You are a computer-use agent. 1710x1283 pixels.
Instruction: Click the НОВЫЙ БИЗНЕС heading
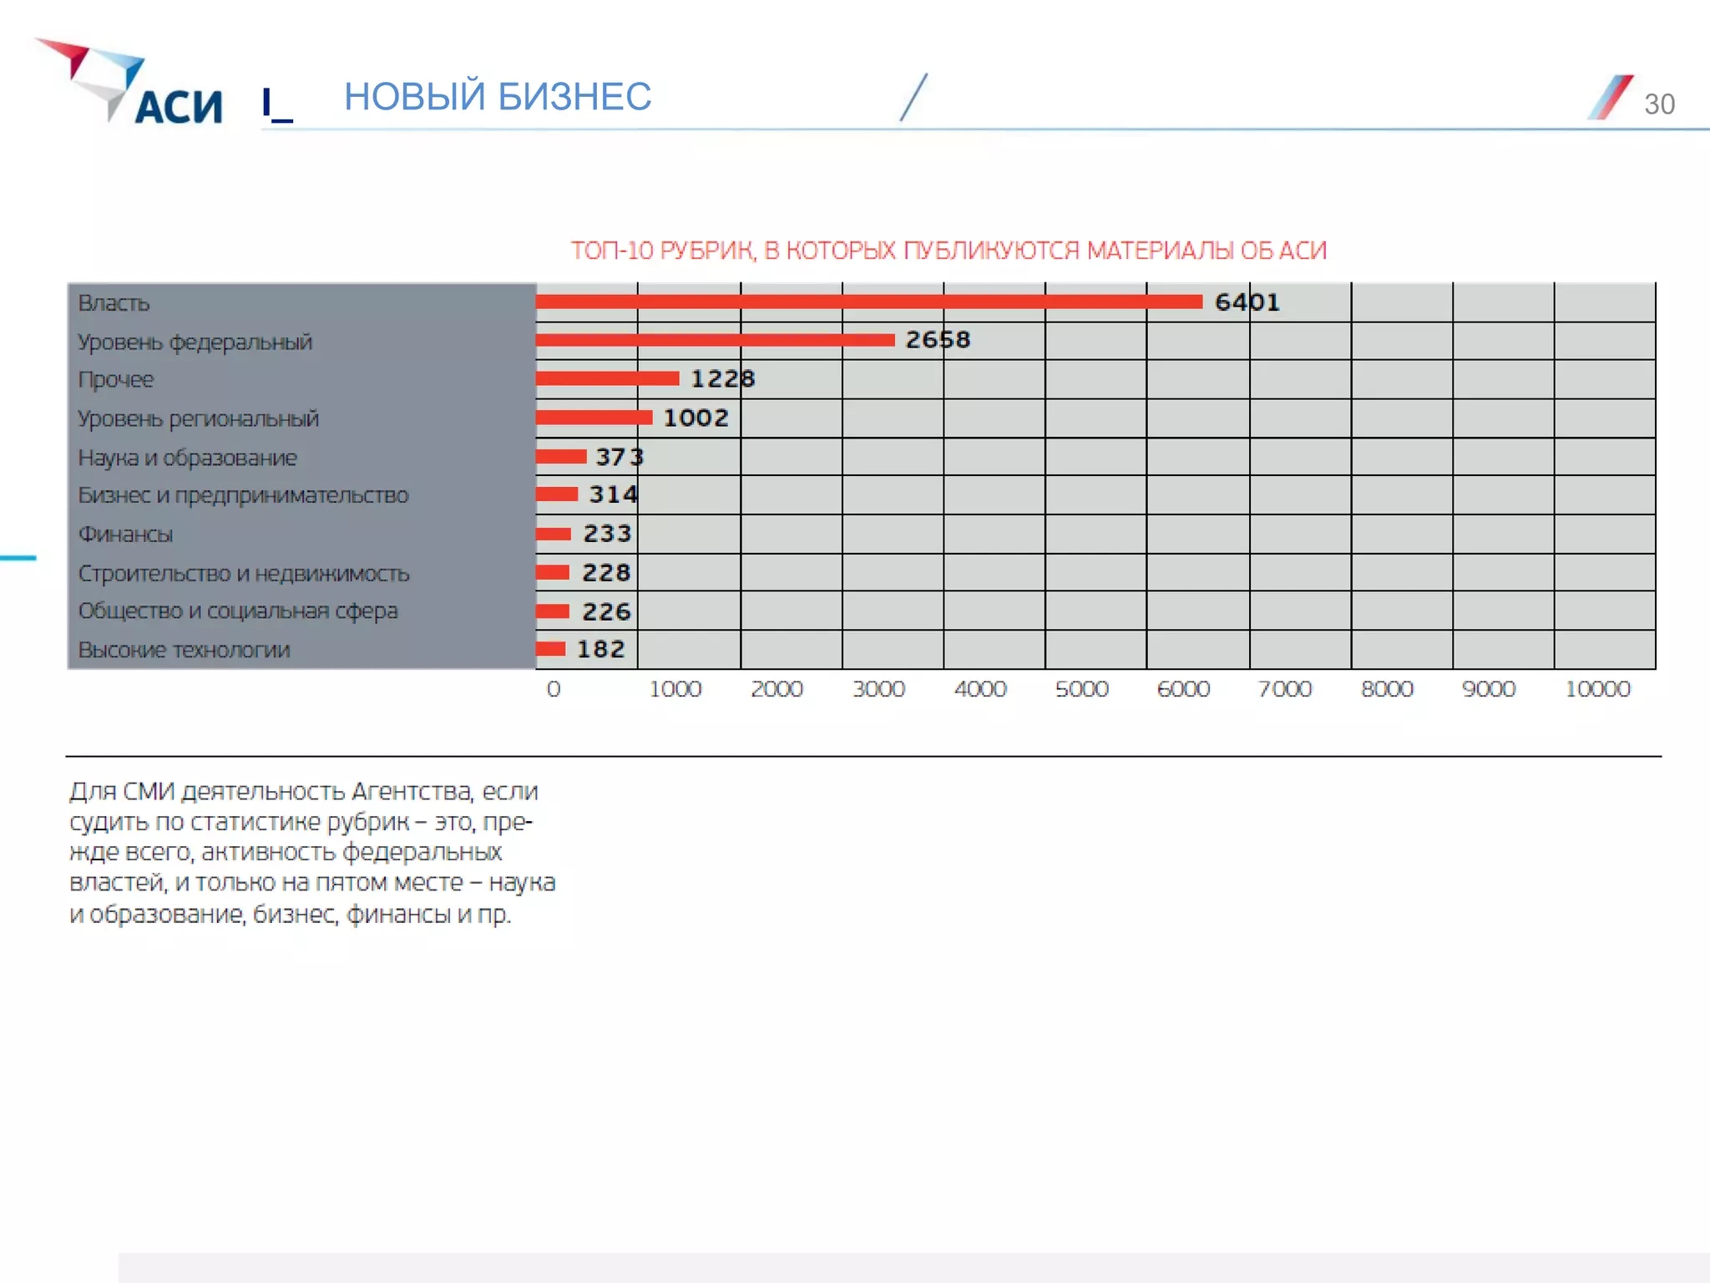(x=498, y=97)
